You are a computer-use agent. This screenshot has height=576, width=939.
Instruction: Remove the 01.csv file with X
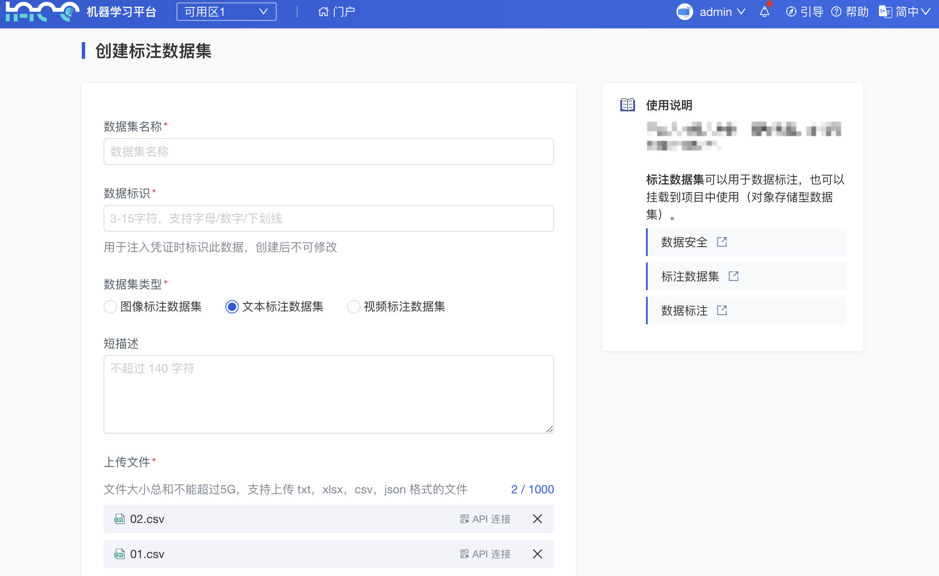click(x=538, y=554)
